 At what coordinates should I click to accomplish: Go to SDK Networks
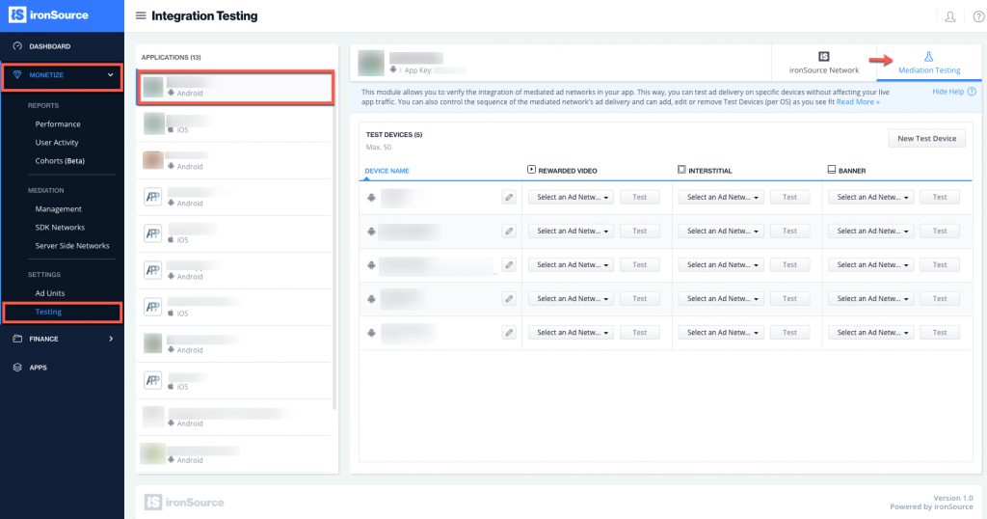60,228
